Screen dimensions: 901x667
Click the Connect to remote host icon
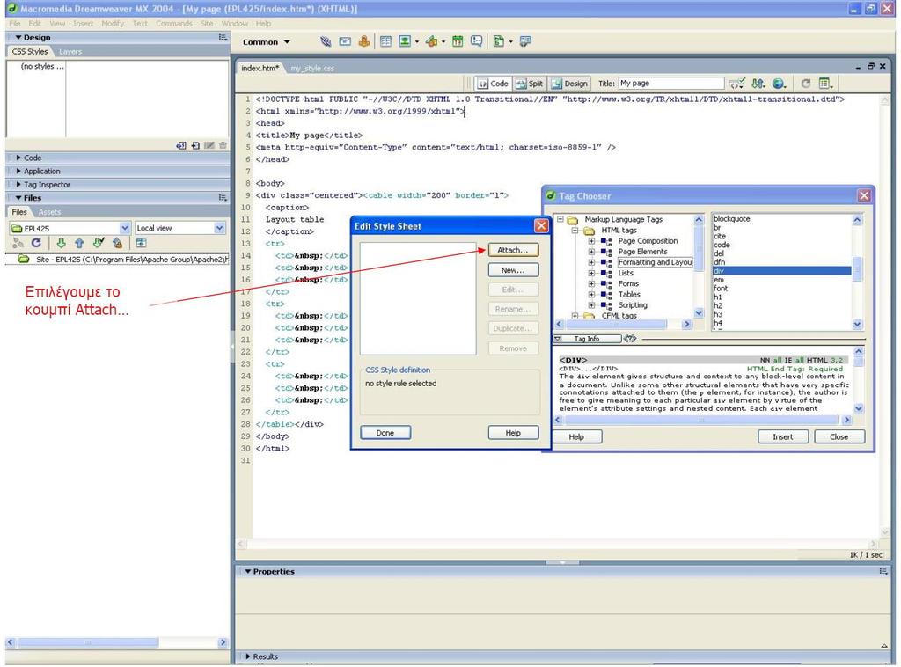[x=18, y=243]
